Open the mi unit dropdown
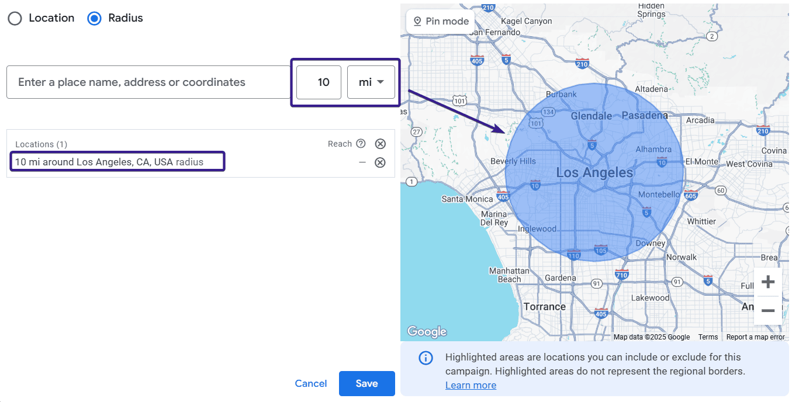 [371, 82]
